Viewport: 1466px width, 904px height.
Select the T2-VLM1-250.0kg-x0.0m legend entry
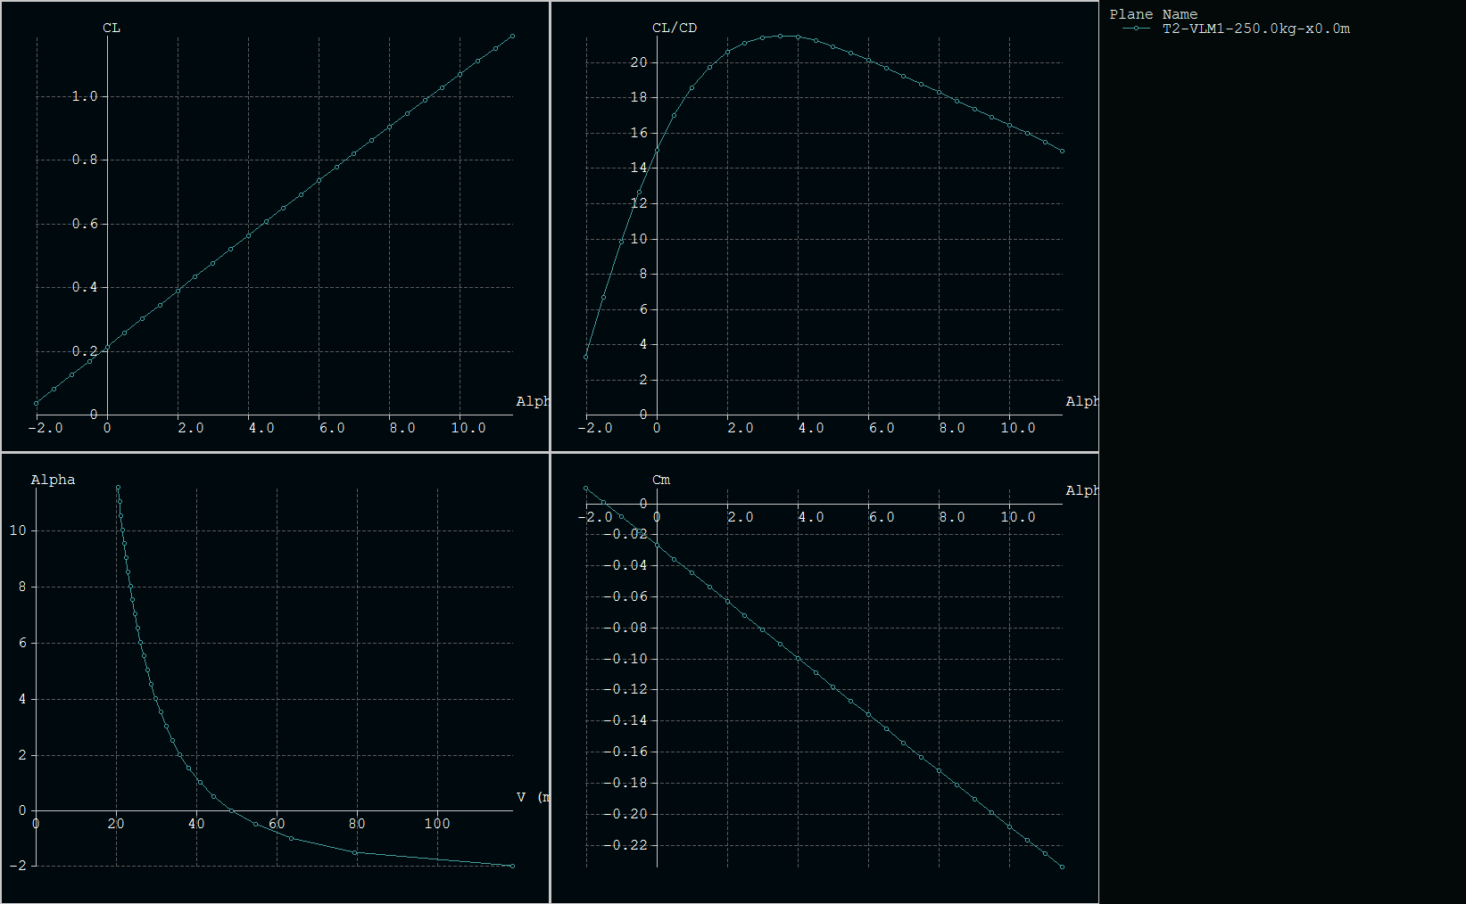(1255, 29)
